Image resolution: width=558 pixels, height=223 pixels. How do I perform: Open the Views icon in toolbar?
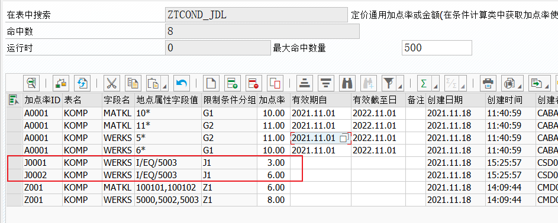(509, 84)
